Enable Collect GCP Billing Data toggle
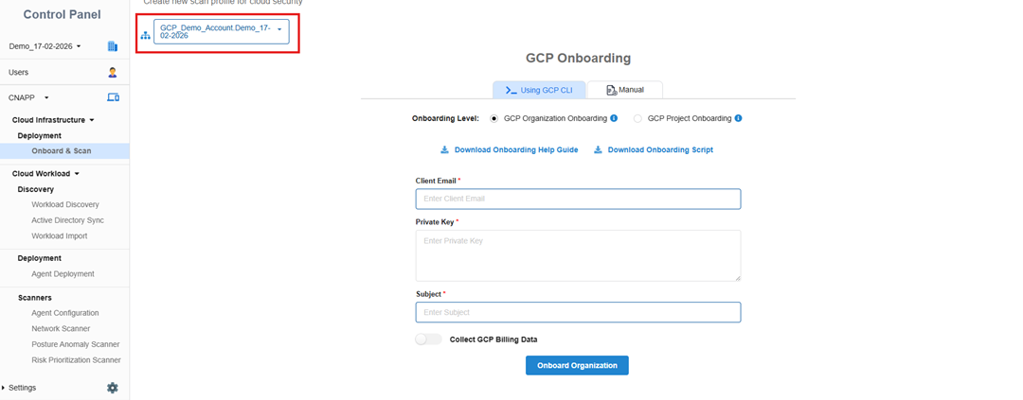 429,339
